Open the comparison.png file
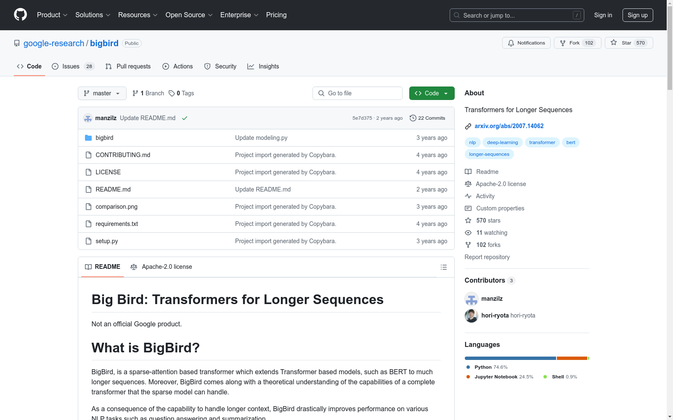Image resolution: width=673 pixels, height=420 pixels. 117,207
